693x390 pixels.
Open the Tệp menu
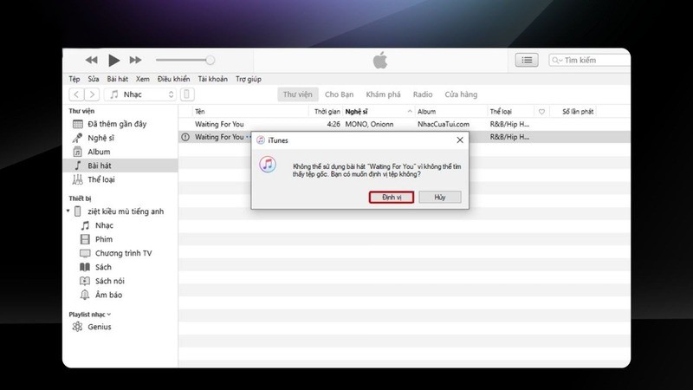point(74,79)
